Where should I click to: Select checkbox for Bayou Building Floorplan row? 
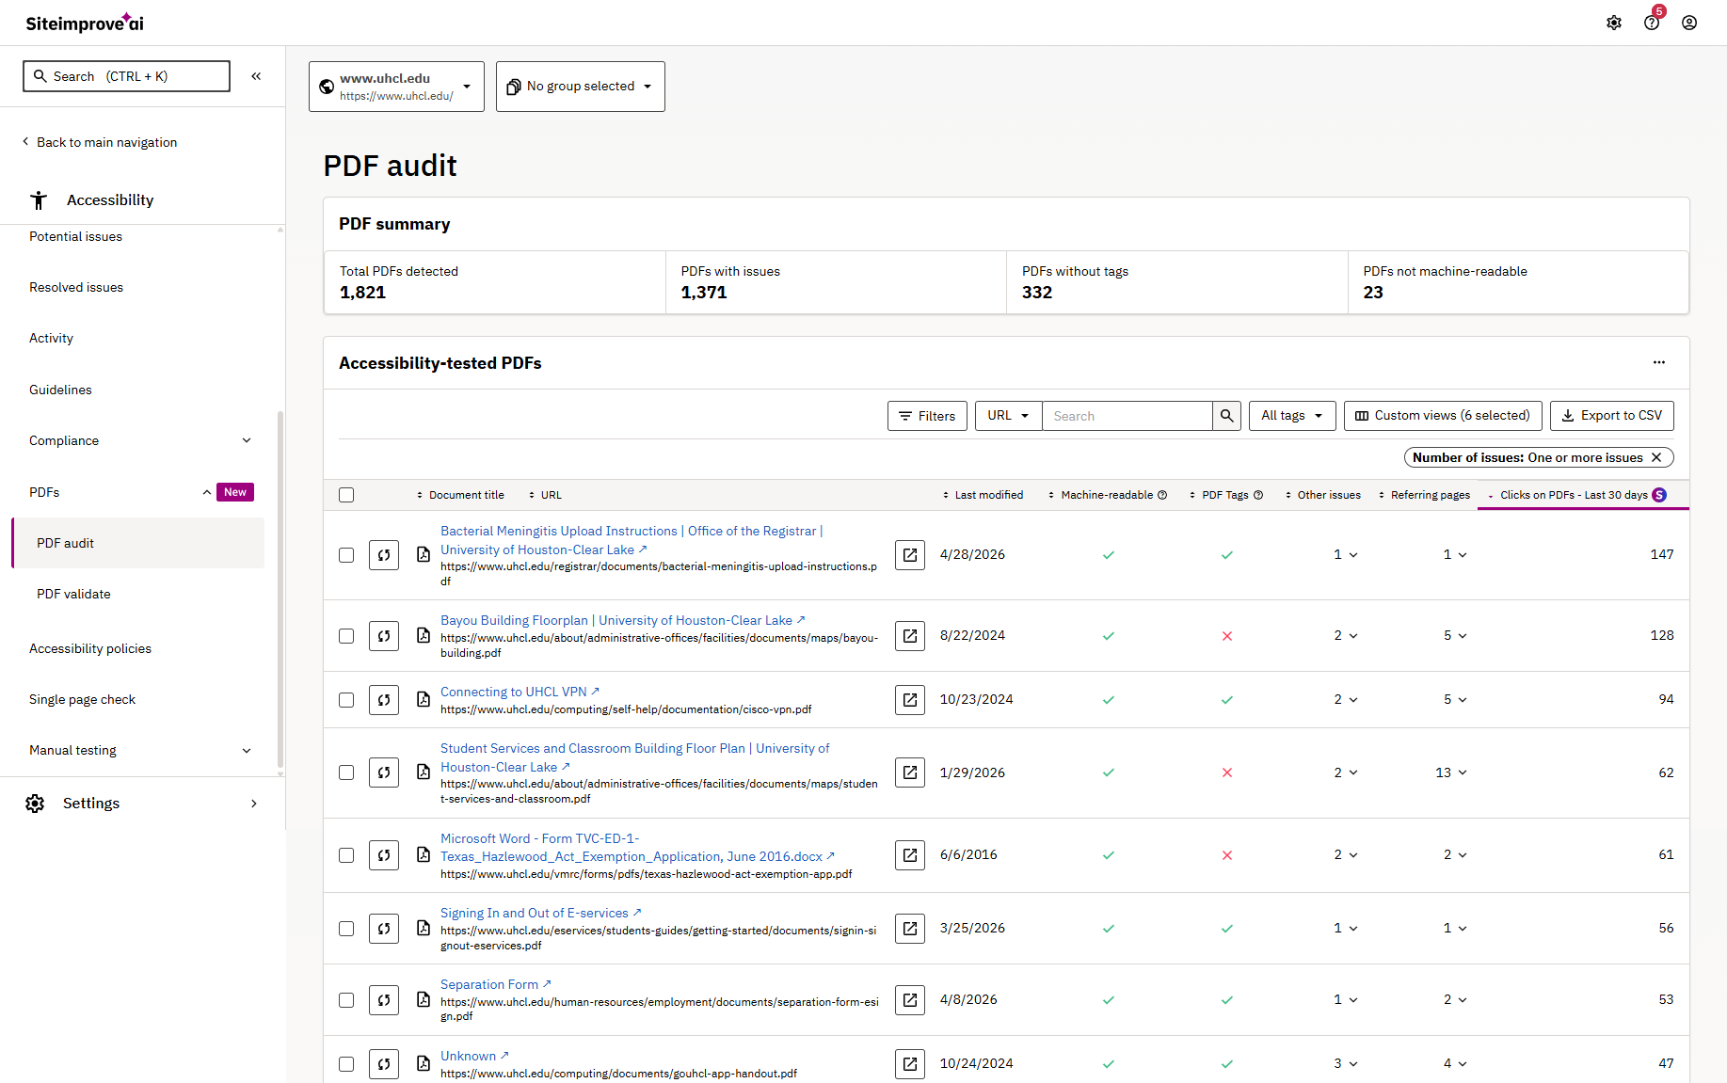pyautogui.click(x=346, y=636)
